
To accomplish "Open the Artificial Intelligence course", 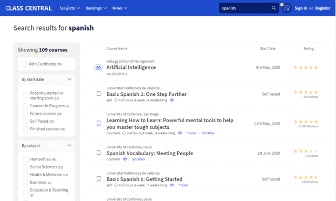I will point(131,67).
